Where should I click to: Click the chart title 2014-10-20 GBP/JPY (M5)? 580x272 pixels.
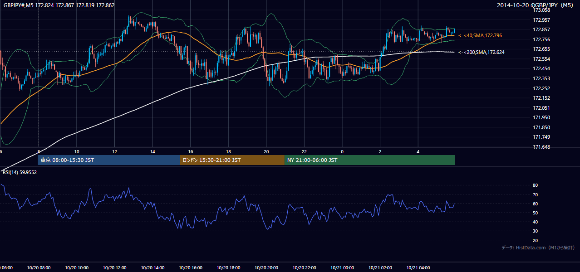536,5
